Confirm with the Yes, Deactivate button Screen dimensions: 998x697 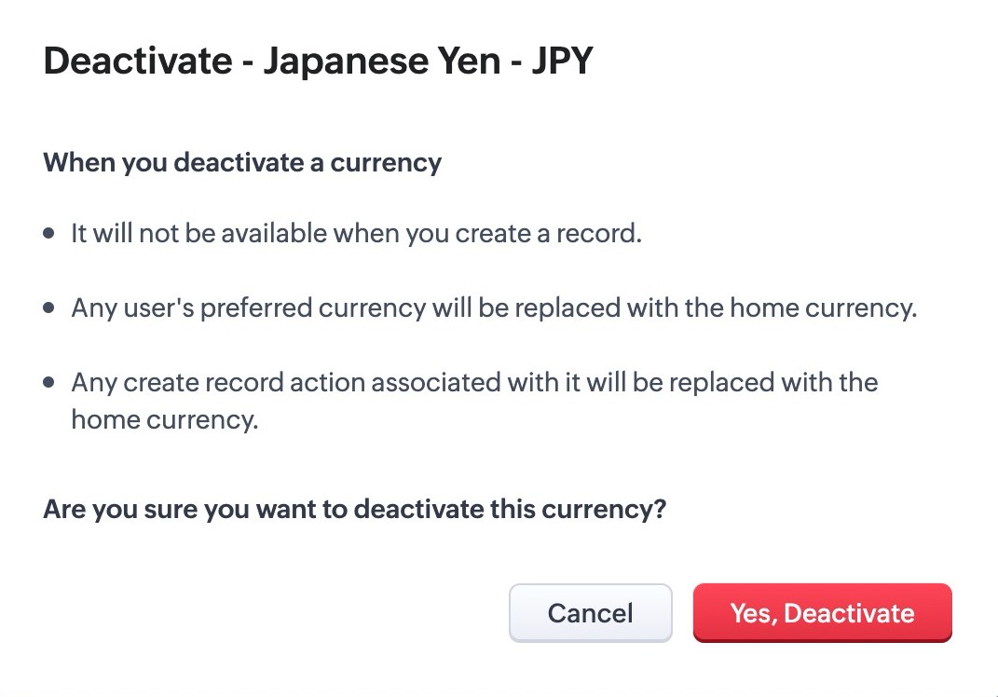822,613
